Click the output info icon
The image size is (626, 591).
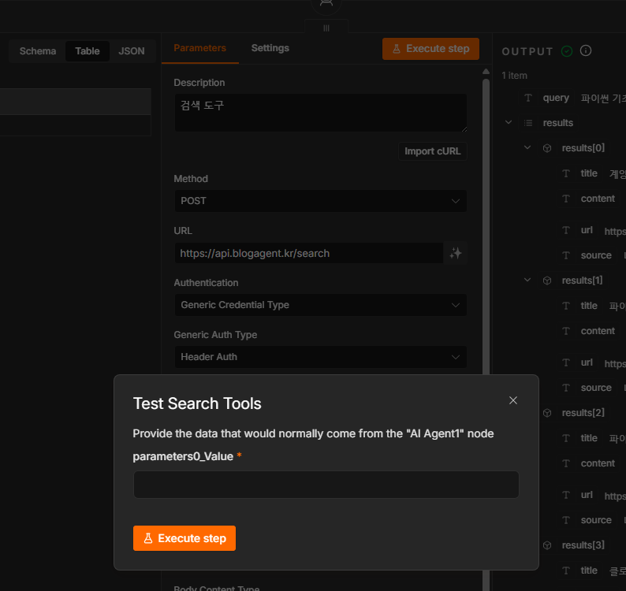tap(586, 50)
